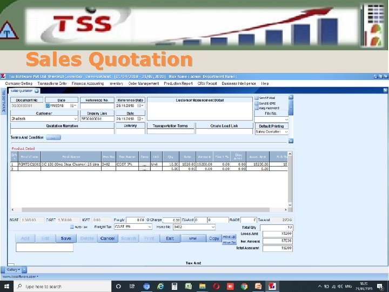Open the Default Printing dropdown
Screen dimensions: 389x292
[x=286, y=132]
